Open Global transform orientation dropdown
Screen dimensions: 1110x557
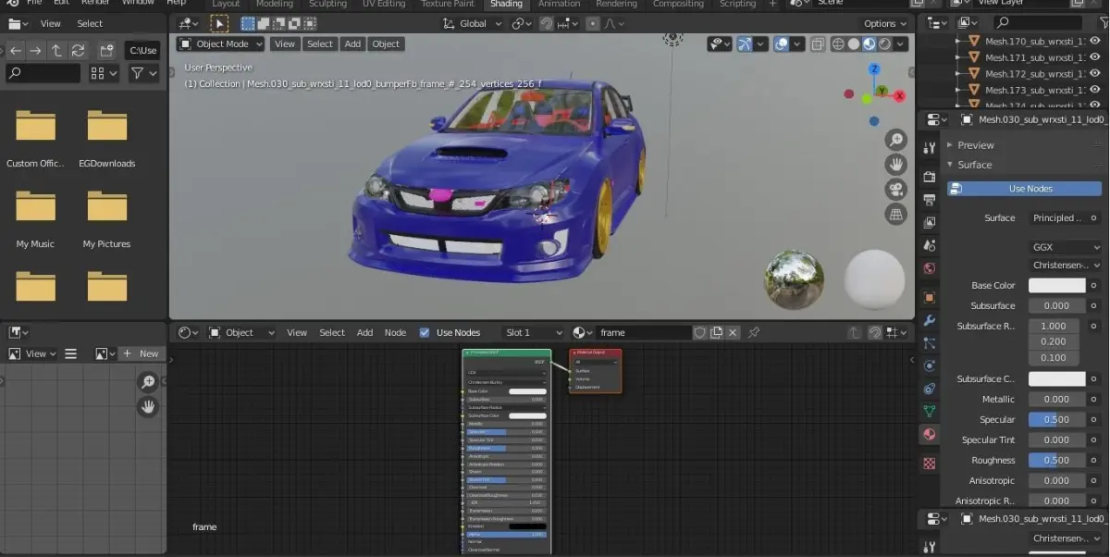(473, 23)
